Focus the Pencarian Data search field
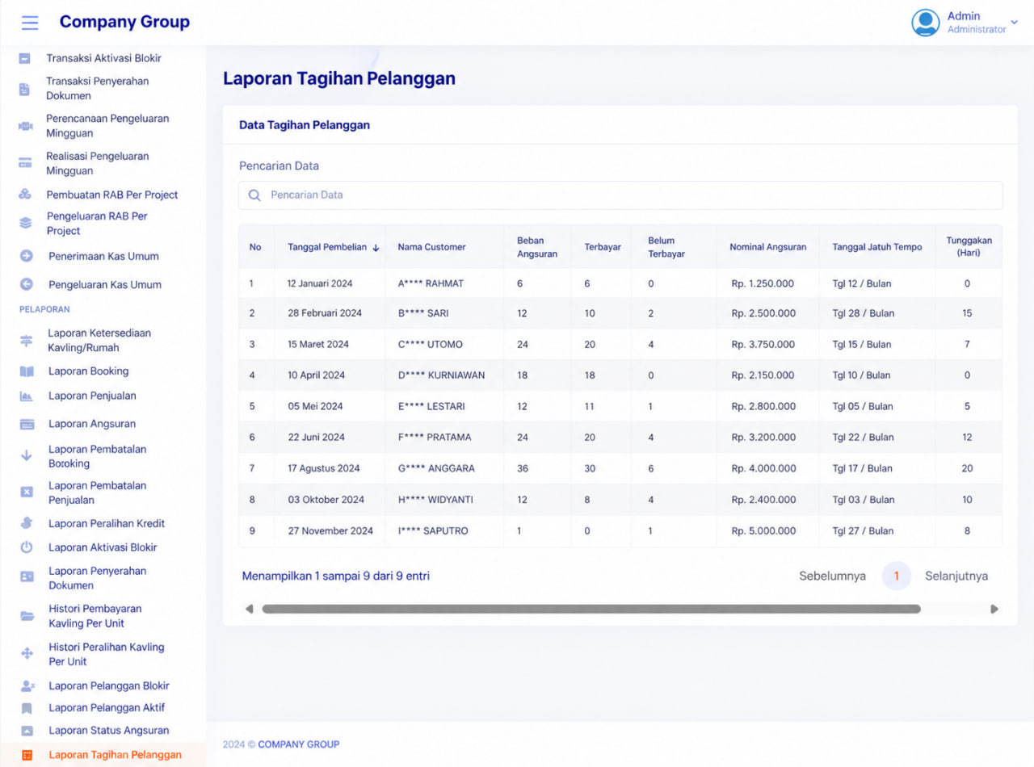The height and width of the screenshot is (767, 1034). (x=620, y=195)
